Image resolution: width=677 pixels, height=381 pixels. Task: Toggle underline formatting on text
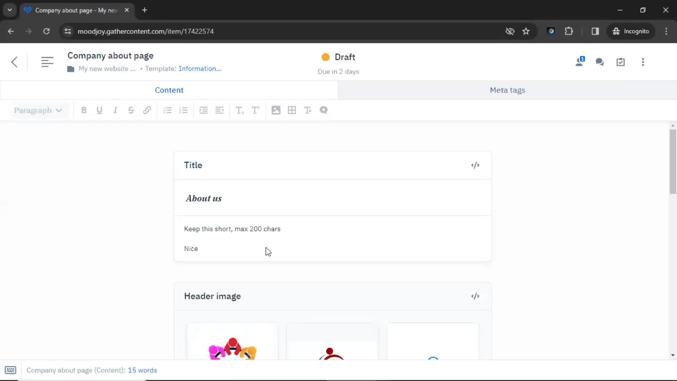tap(99, 110)
